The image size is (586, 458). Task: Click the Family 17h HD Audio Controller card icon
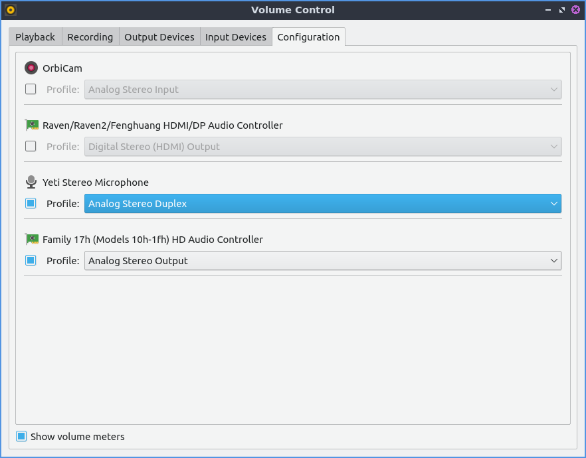pos(31,239)
